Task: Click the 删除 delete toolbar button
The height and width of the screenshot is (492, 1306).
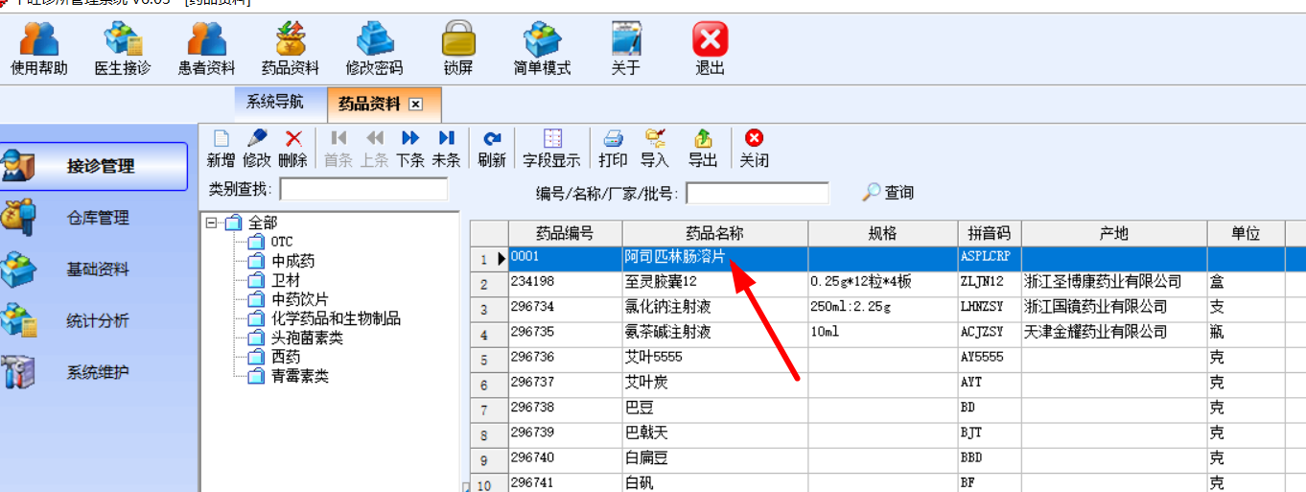Action: (293, 150)
